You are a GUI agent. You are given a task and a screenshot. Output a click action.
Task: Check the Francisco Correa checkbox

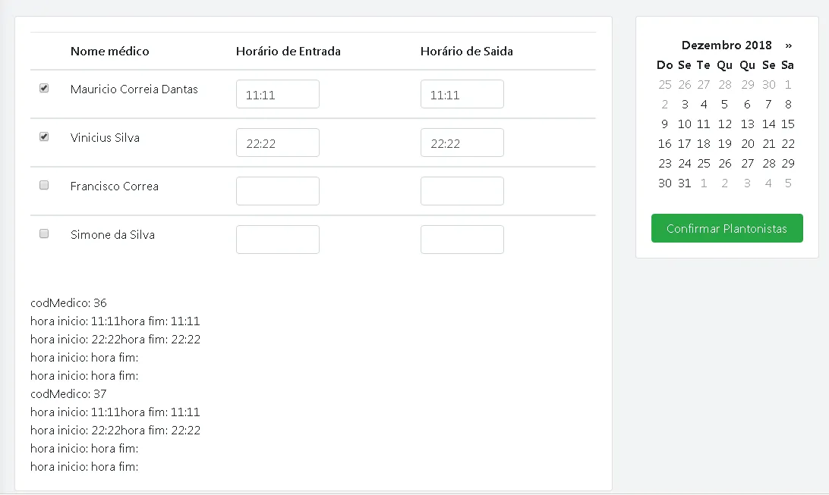tap(44, 186)
